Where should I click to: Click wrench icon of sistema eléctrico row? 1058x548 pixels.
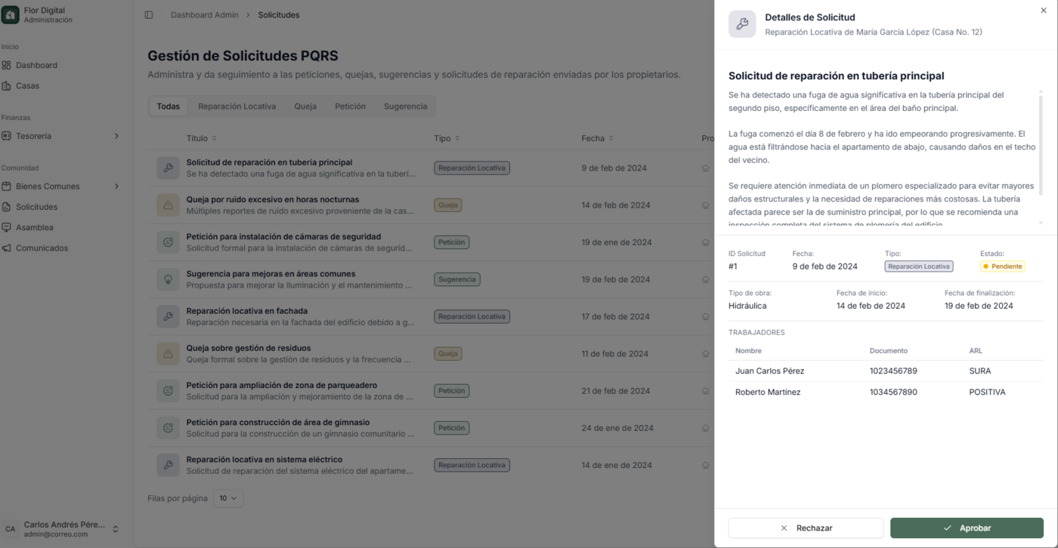point(168,465)
